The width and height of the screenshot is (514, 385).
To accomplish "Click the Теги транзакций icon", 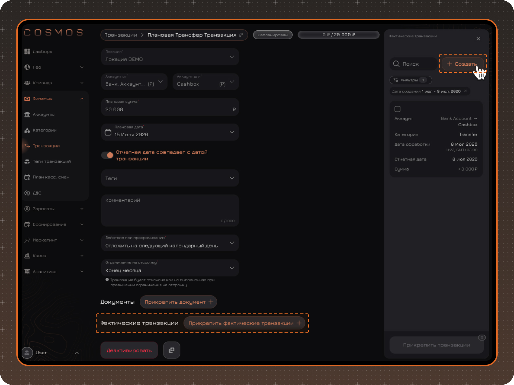I will click(27, 161).
